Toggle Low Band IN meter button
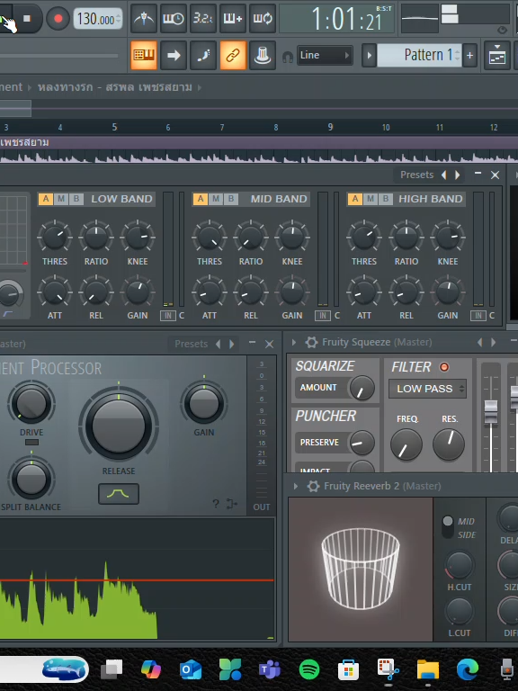The height and width of the screenshot is (691, 518). click(x=168, y=316)
